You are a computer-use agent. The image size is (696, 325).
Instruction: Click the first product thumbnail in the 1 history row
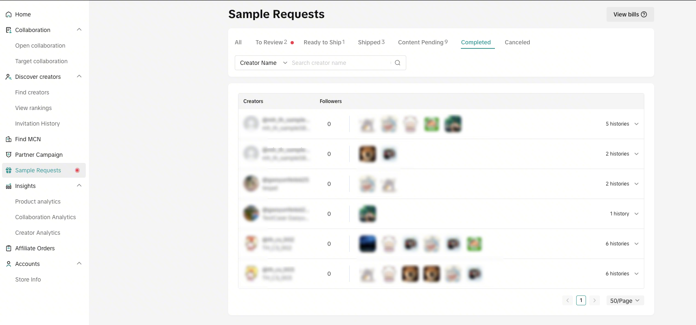(367, 214)
